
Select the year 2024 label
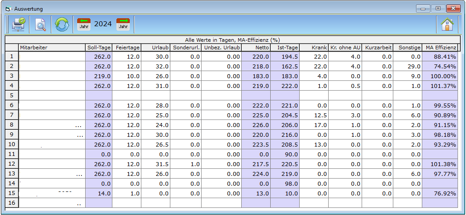(103, 24)
